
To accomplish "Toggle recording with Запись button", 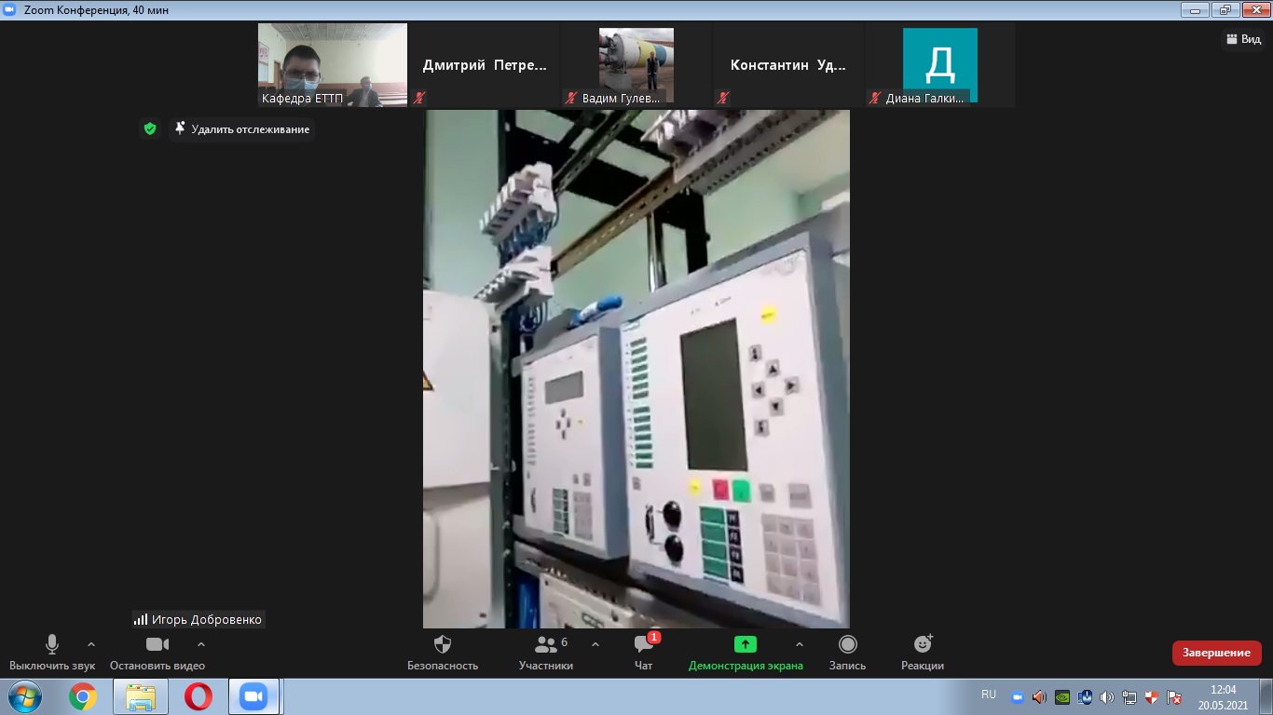I will (847, 651).
